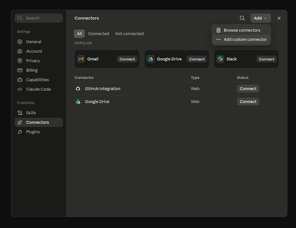
Task: Click the Plugins plug icon
Action: [20, 132]
